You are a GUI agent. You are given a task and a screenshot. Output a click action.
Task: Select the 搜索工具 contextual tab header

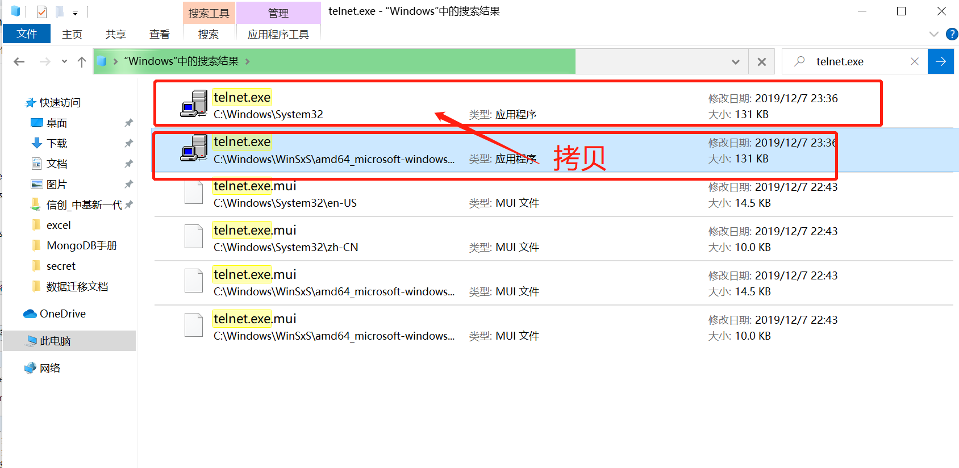(x=209, y=13)
